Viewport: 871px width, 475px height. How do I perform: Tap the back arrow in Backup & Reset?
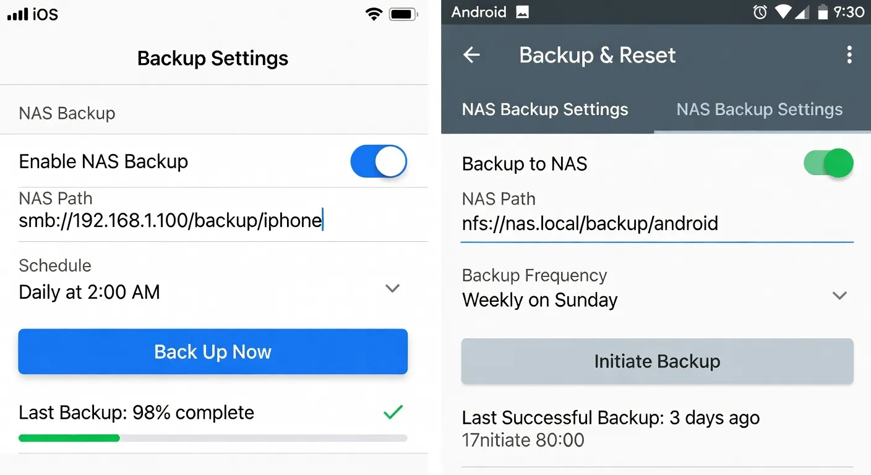[x=471, y=55]
